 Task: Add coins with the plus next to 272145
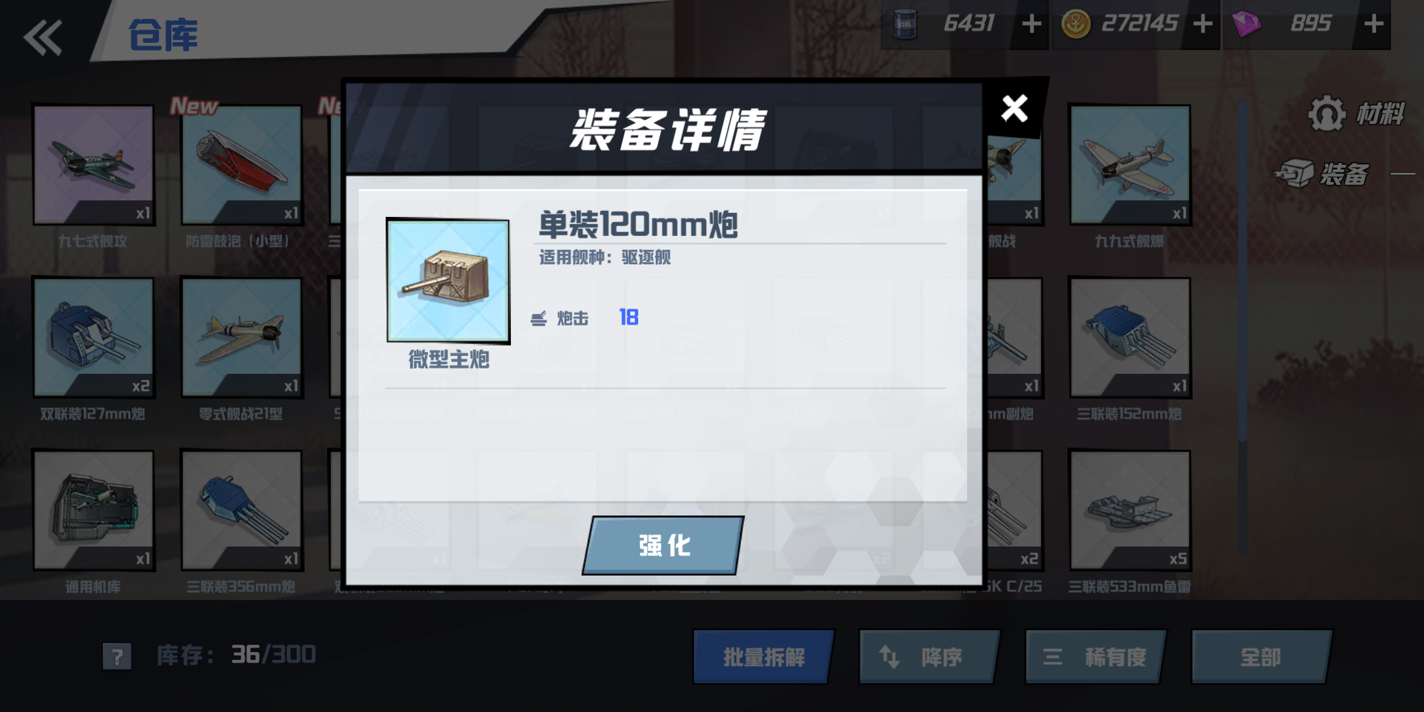[x=1203, y=24]
